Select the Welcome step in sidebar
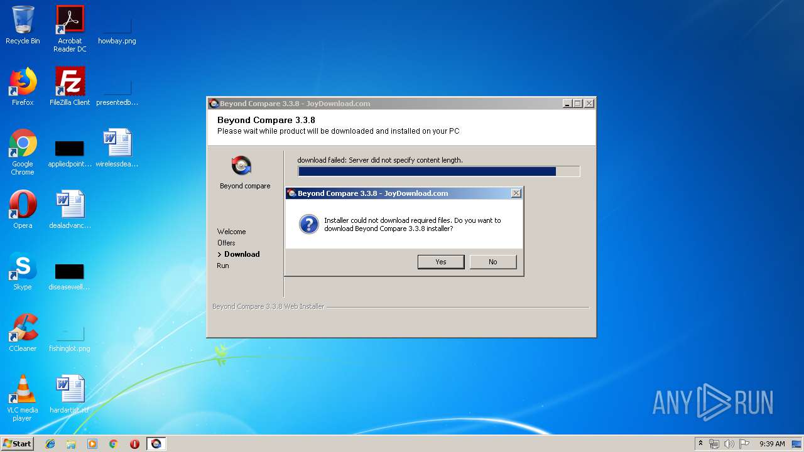The width and height of the screenshot is (804, 452). (x=231, y=232)
